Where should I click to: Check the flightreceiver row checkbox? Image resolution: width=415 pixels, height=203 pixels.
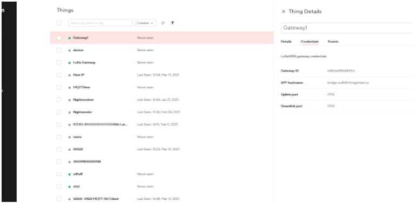click(59, 100)
